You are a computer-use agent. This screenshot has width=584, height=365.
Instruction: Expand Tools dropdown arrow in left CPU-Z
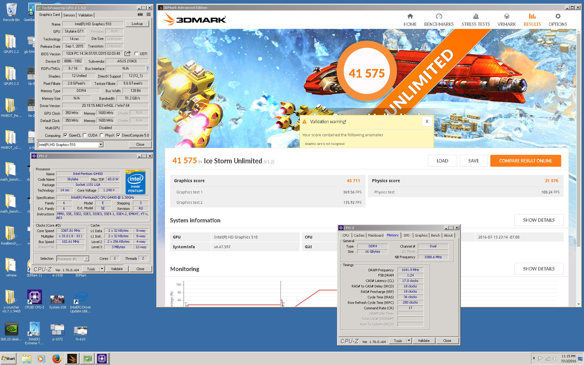click(102, 269)
